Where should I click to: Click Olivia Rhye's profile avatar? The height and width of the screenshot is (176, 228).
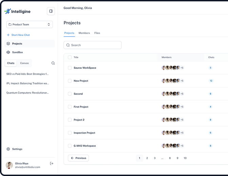(x=9, y=165)
